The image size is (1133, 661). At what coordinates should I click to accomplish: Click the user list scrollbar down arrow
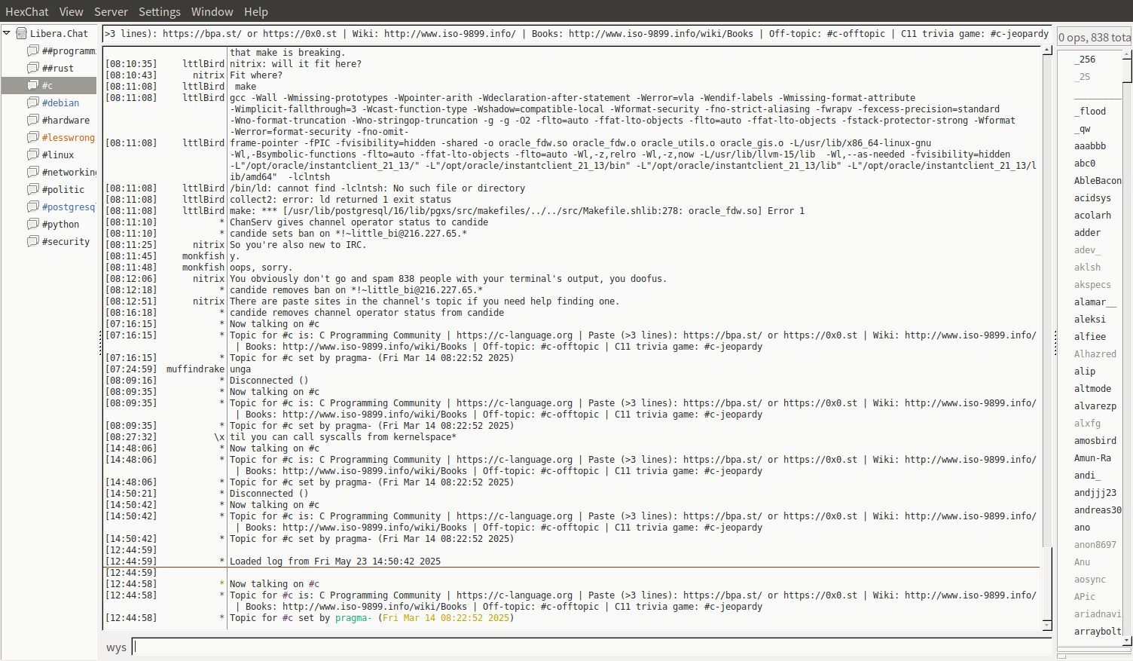tap(1127, 641)
